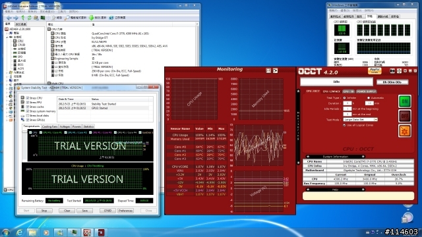
Task: Toggle Stress cache checkbox
Action: [28, 107]
